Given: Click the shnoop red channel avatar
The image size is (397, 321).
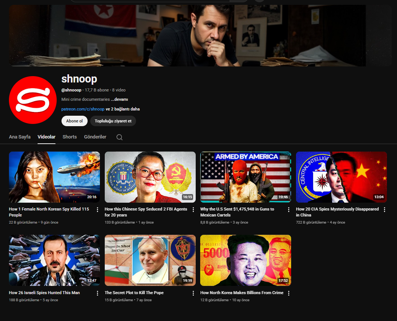Looking at the screenshot, I should coord(33,100).
